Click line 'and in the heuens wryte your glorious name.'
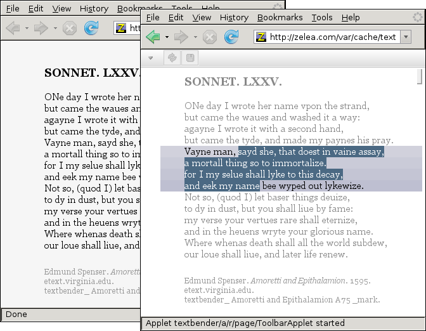This screenshot has height=331, width=426. coord(279,231)
